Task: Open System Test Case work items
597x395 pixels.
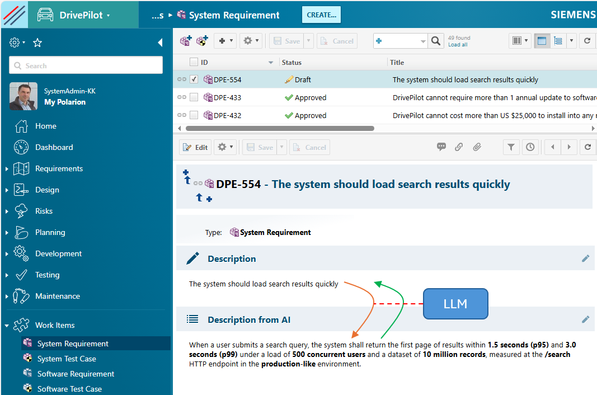Action: tap(67, 359)
